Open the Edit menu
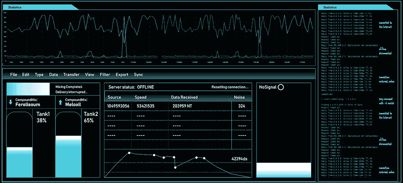 pos(26,75)
